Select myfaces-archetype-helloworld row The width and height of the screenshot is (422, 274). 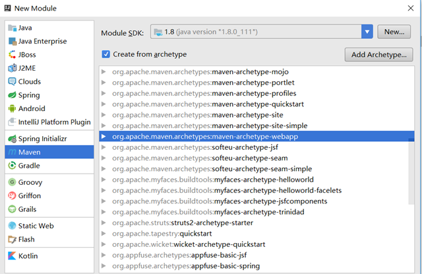coord(256,180)
